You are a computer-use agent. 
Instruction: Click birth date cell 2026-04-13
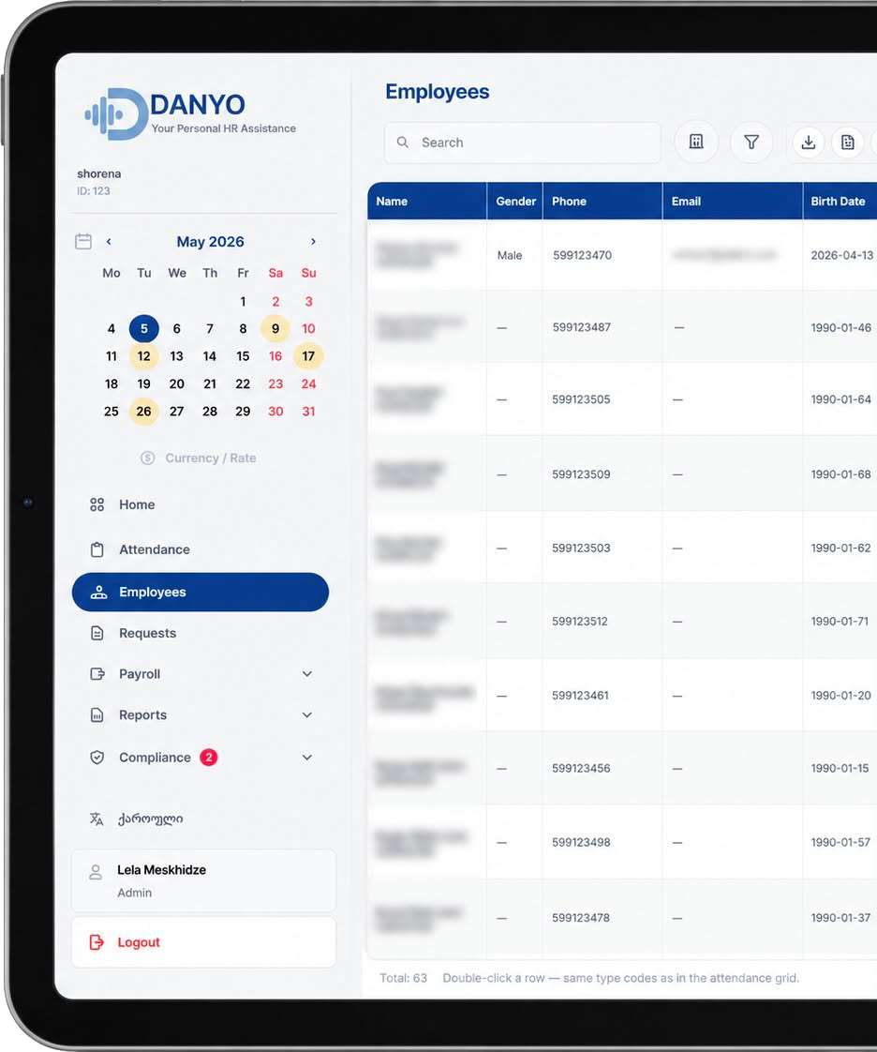coord(842,256)
